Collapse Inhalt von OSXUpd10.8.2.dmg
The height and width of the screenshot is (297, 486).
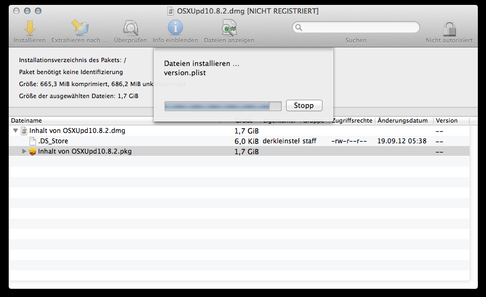pos(15,131)
